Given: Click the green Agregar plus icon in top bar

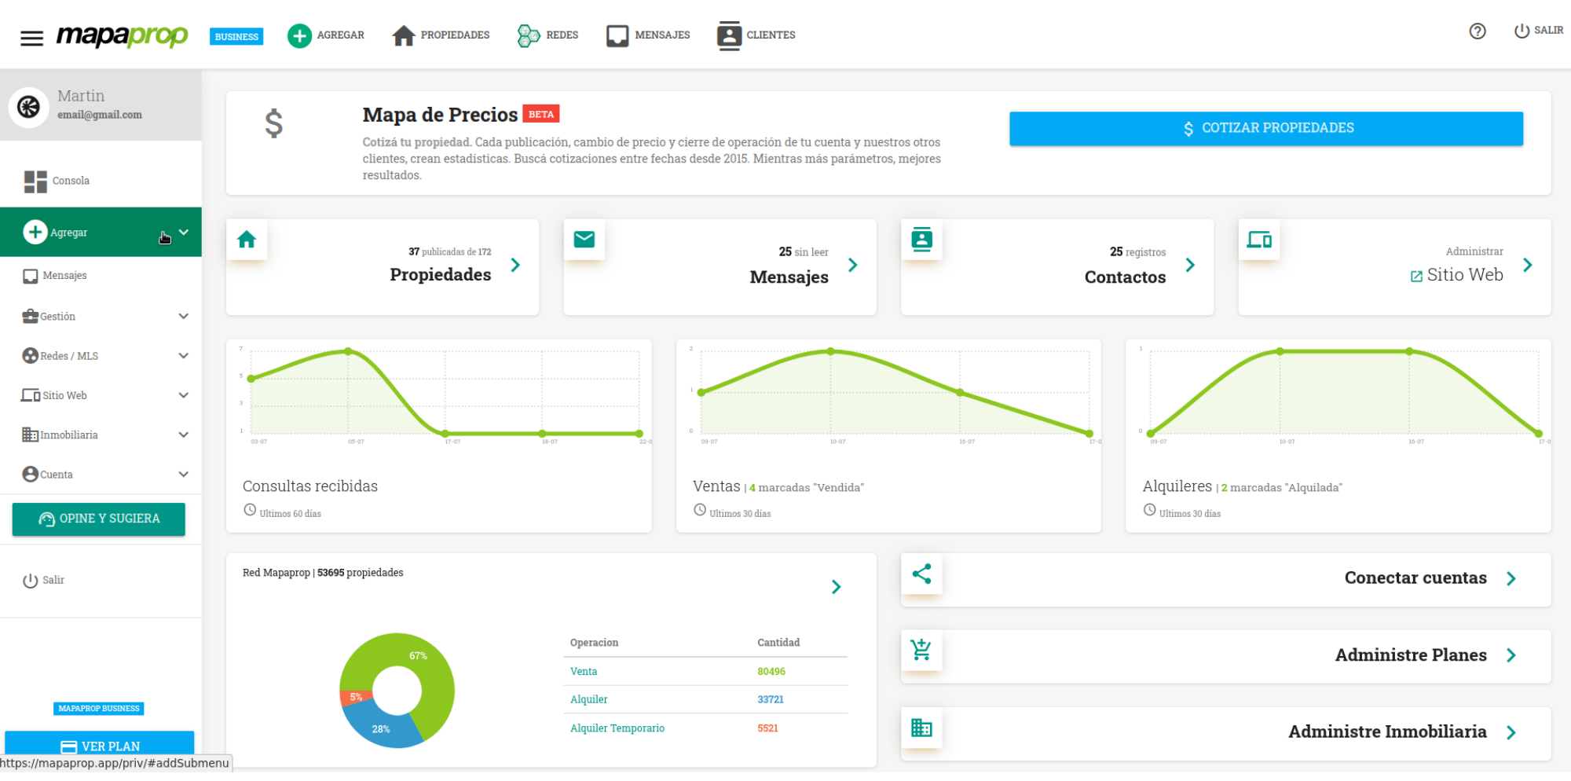Looking at the screenshot, I should point(299,35).
